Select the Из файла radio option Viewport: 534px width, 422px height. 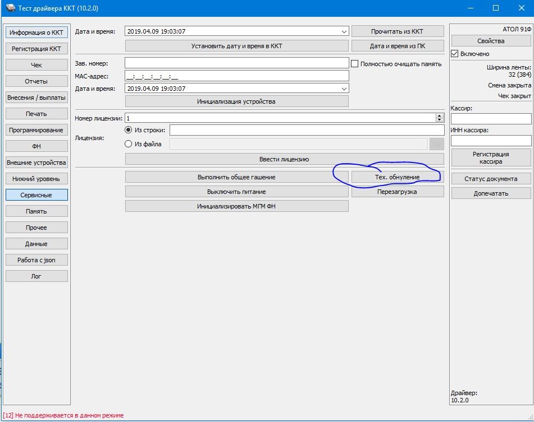pos(128,144)
